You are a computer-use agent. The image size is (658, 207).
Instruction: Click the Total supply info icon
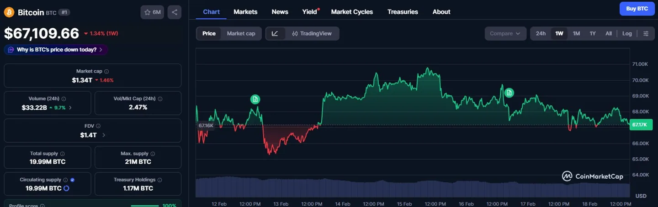[x=63, y=154]
